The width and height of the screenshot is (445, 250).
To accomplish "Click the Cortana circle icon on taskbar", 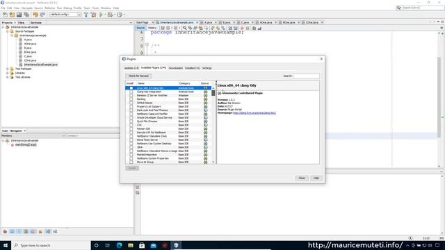I will pos(96,245).
